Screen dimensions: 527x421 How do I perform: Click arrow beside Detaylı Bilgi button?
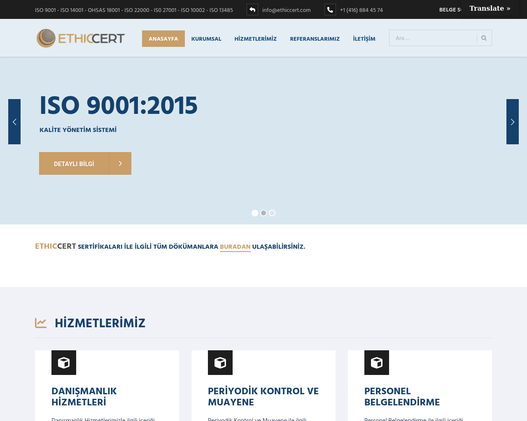[x=120, y=164]
